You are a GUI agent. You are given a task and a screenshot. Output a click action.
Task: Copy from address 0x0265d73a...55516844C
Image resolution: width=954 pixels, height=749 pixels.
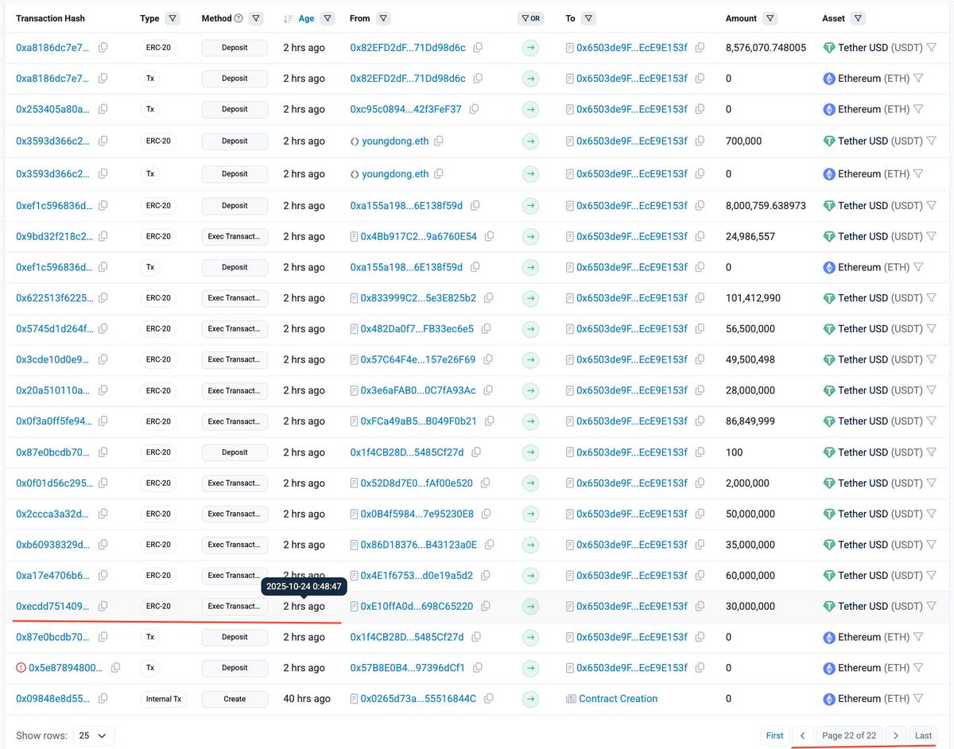(488, 699)
